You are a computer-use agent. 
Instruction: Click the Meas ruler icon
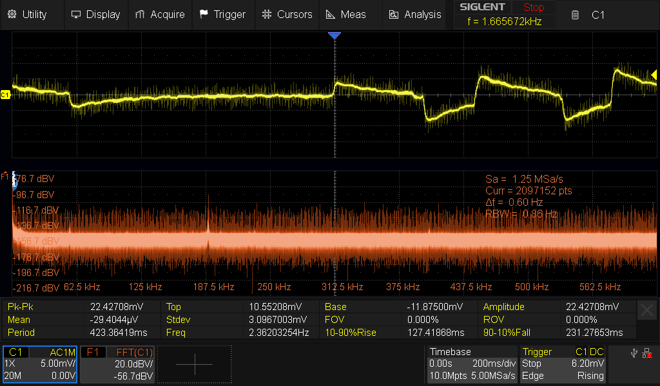click(x=330, y=14)
